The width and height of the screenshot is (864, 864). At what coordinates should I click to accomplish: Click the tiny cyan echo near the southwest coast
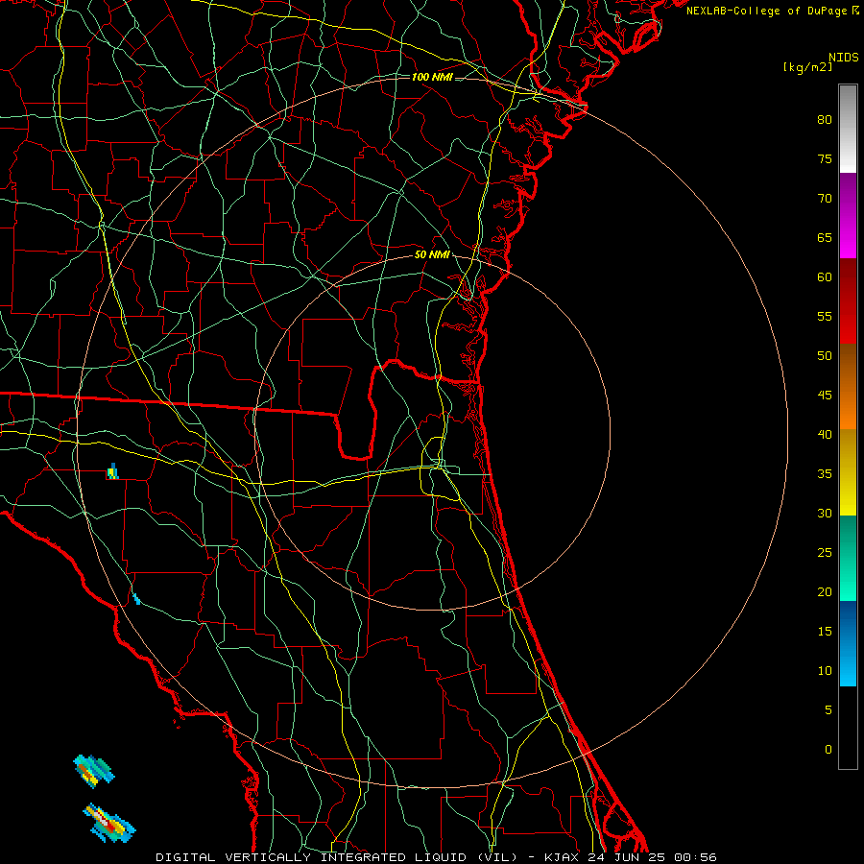pos(136,599)
